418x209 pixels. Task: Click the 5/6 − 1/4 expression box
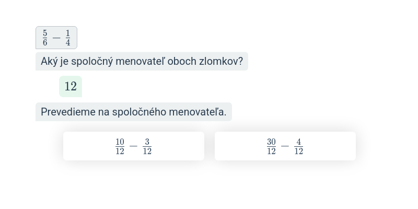56,38
